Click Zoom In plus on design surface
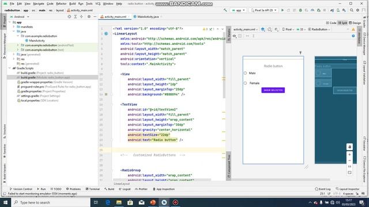369x207 pixels. 349,155
